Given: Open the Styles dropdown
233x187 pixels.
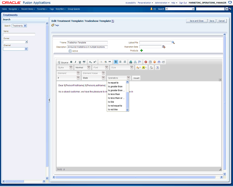Looking at the screenshot, I should (65, 68).
